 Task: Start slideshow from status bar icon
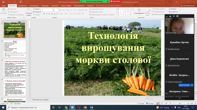(170, 104)
